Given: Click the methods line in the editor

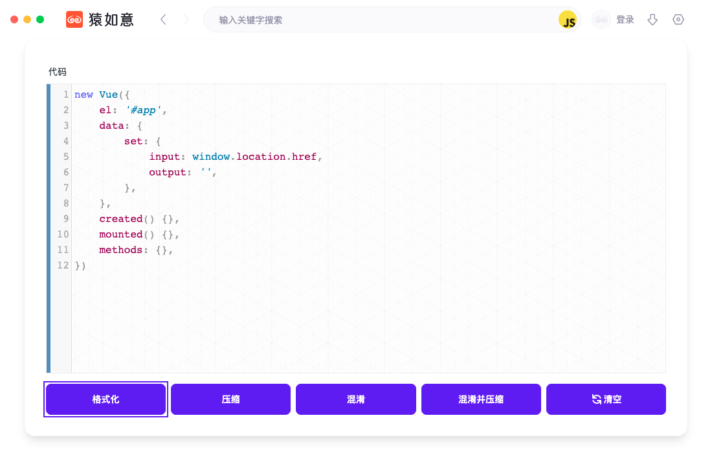Looking at the screenshot, I should tap(120, 250).
